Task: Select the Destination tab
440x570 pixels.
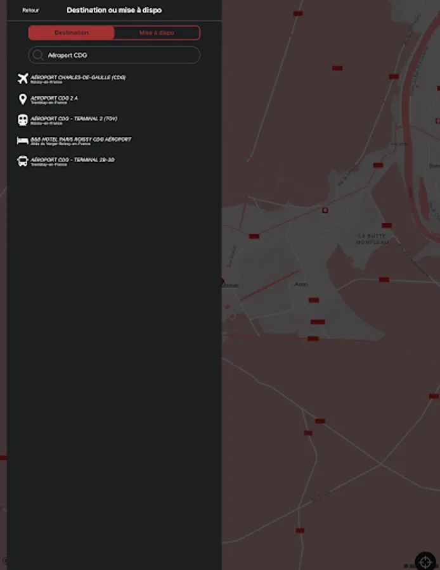Action: coord(72,33)
